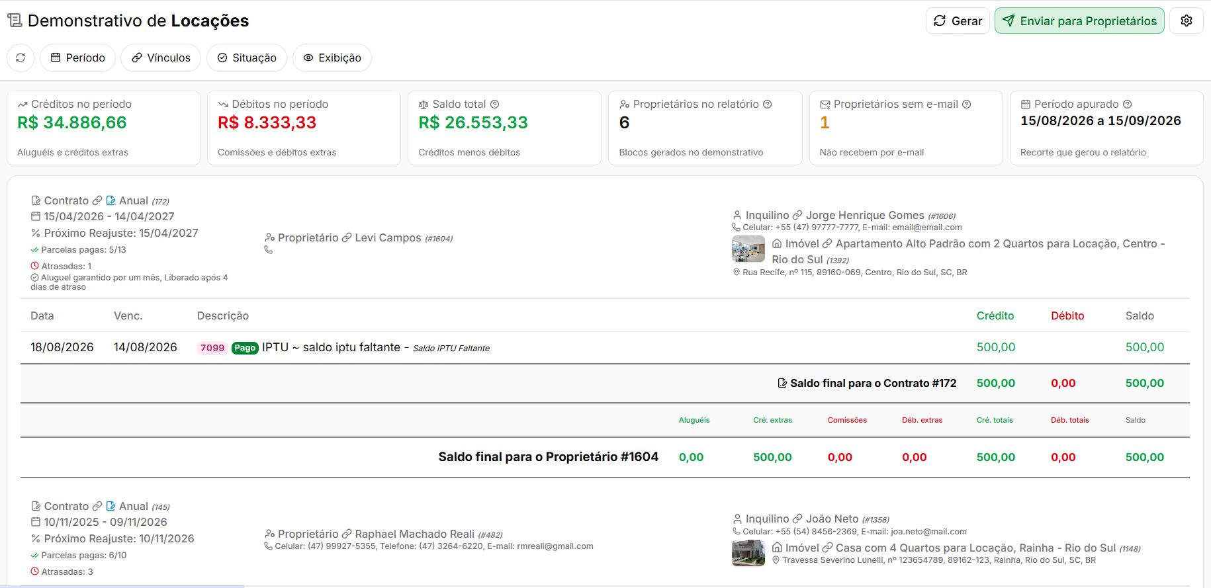Click the 'Atrasadas: 3' text
Viewport: 1211px width, 588px height.
[67, 571]
